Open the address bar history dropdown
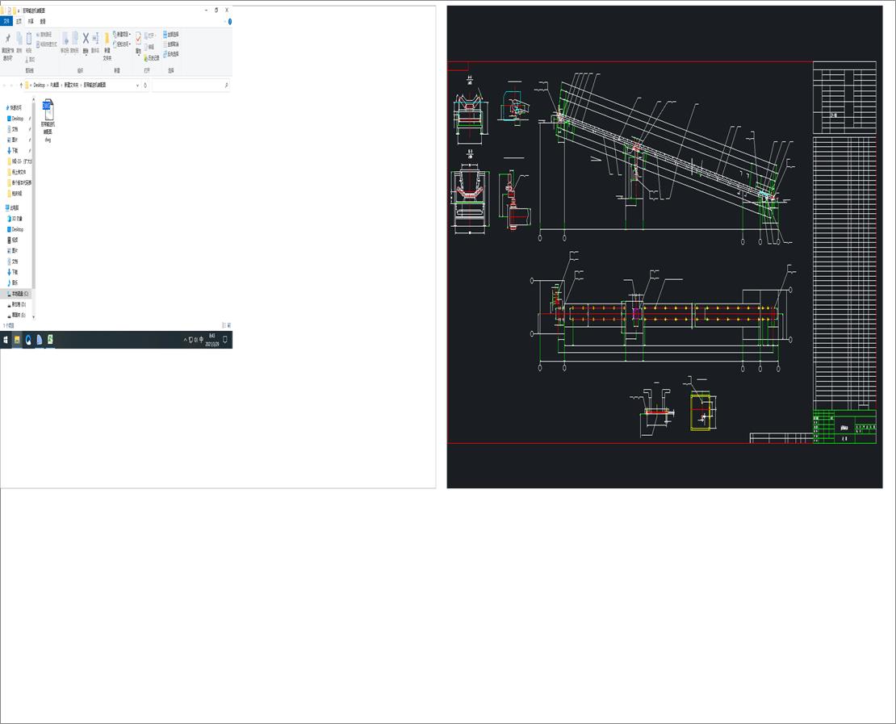Viewport: 896px width, 724px height. click(x=137, y=85)
